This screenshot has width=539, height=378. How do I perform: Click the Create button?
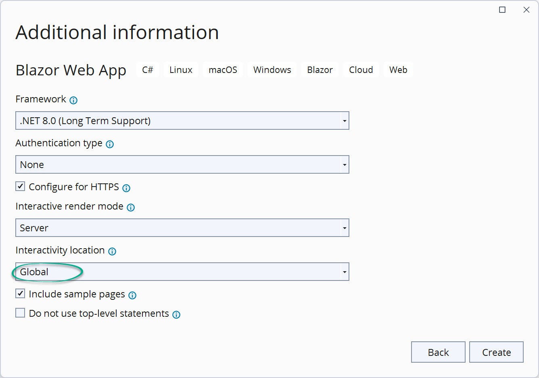(496, 352)
